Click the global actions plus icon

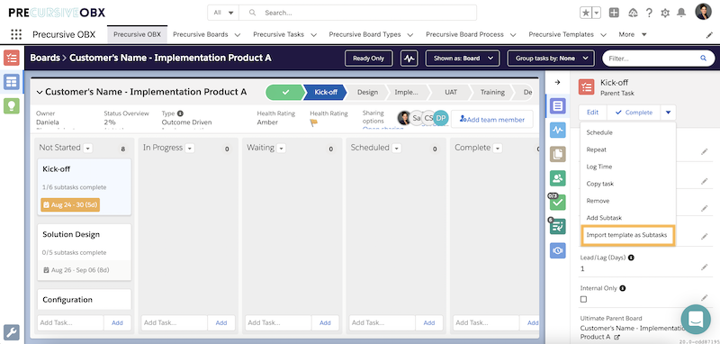click(614, 13)
